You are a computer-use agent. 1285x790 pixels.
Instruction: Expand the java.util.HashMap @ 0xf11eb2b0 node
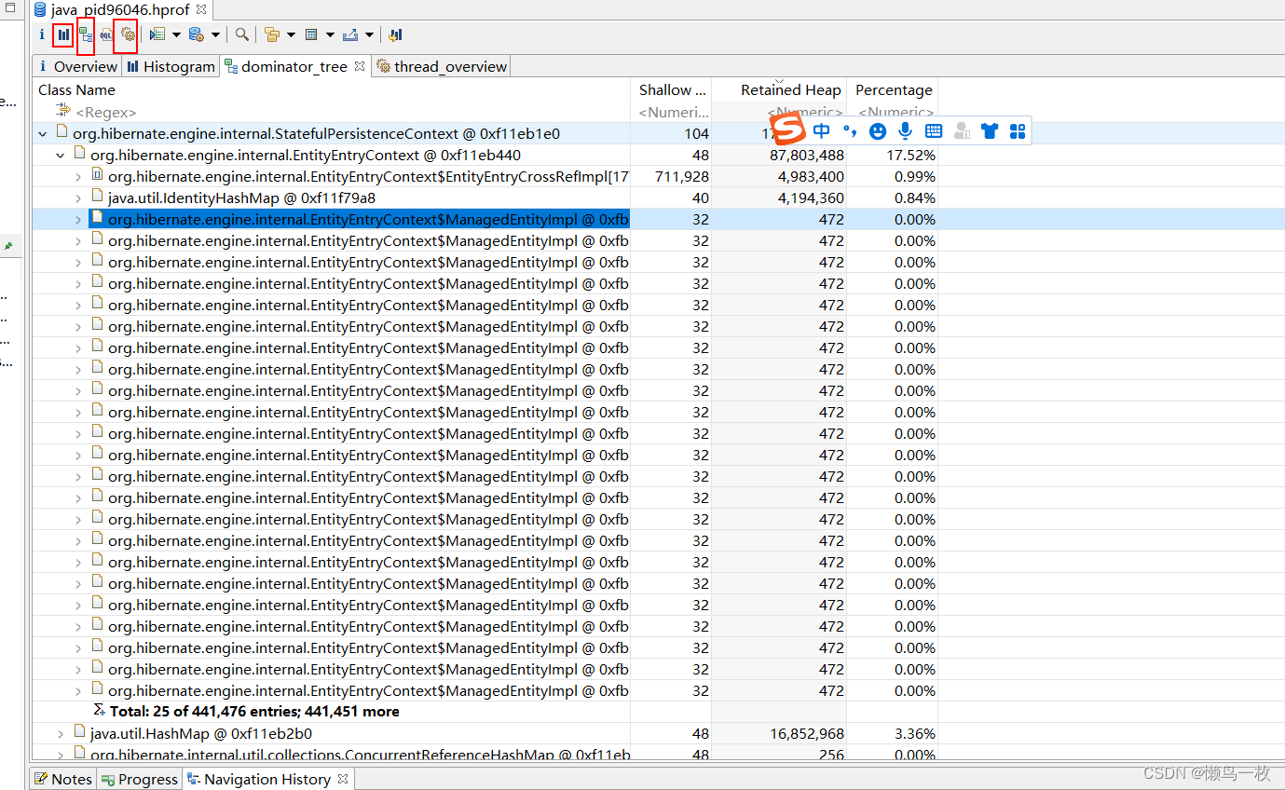[60, 734]
